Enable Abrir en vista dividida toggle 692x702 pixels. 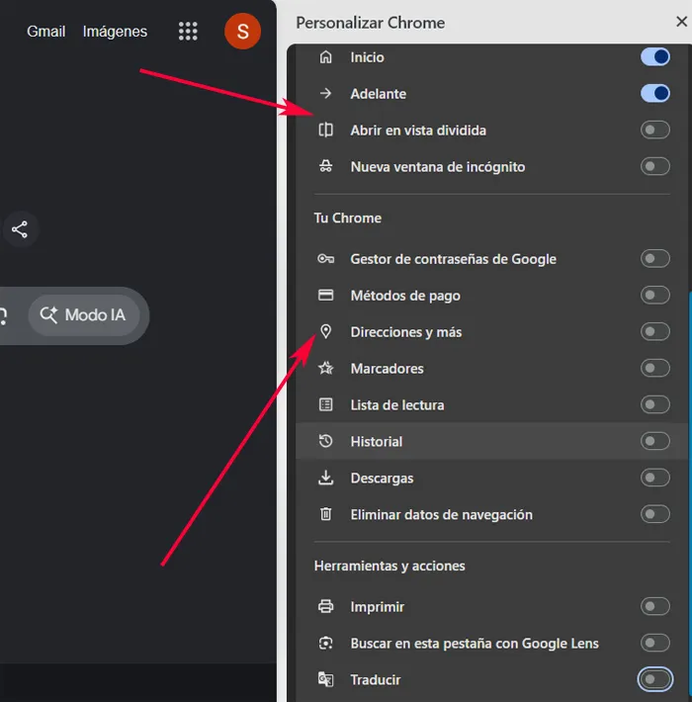click(x=654, y=130)
